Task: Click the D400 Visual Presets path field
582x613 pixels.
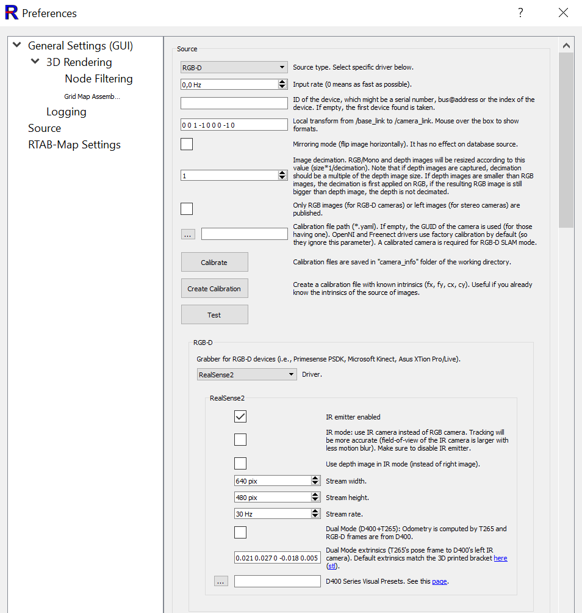Action: coord(278,581)
